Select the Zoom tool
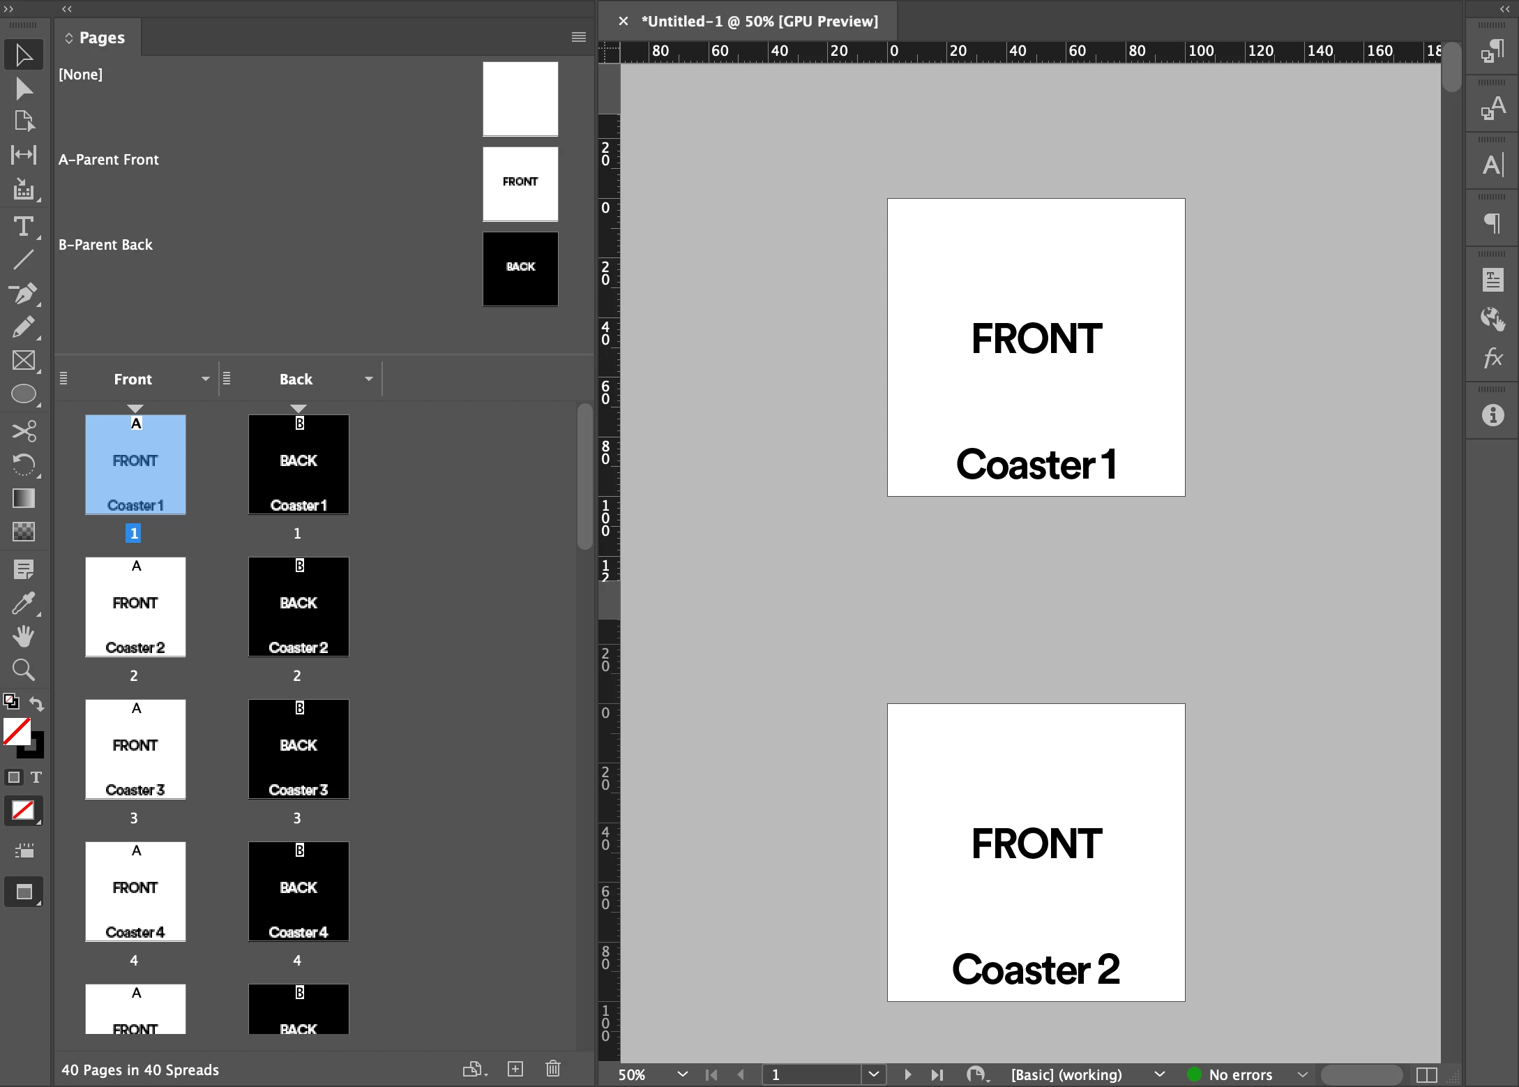The width and height of the screenshot is (1519, 1087). pos(23,670)
